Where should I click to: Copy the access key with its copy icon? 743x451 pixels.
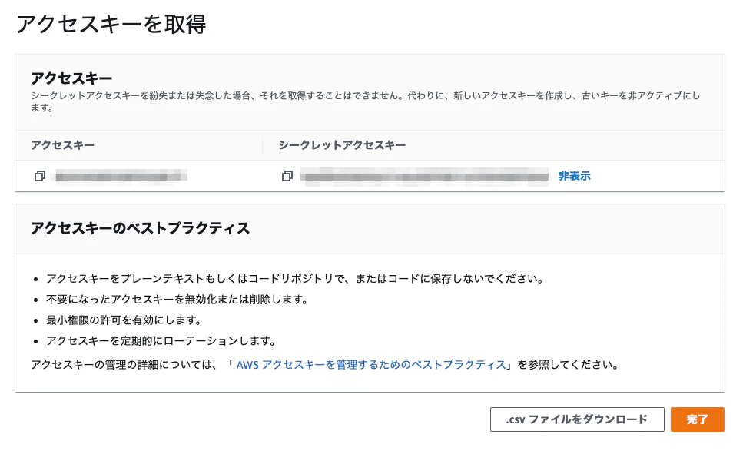coord(40,176)
